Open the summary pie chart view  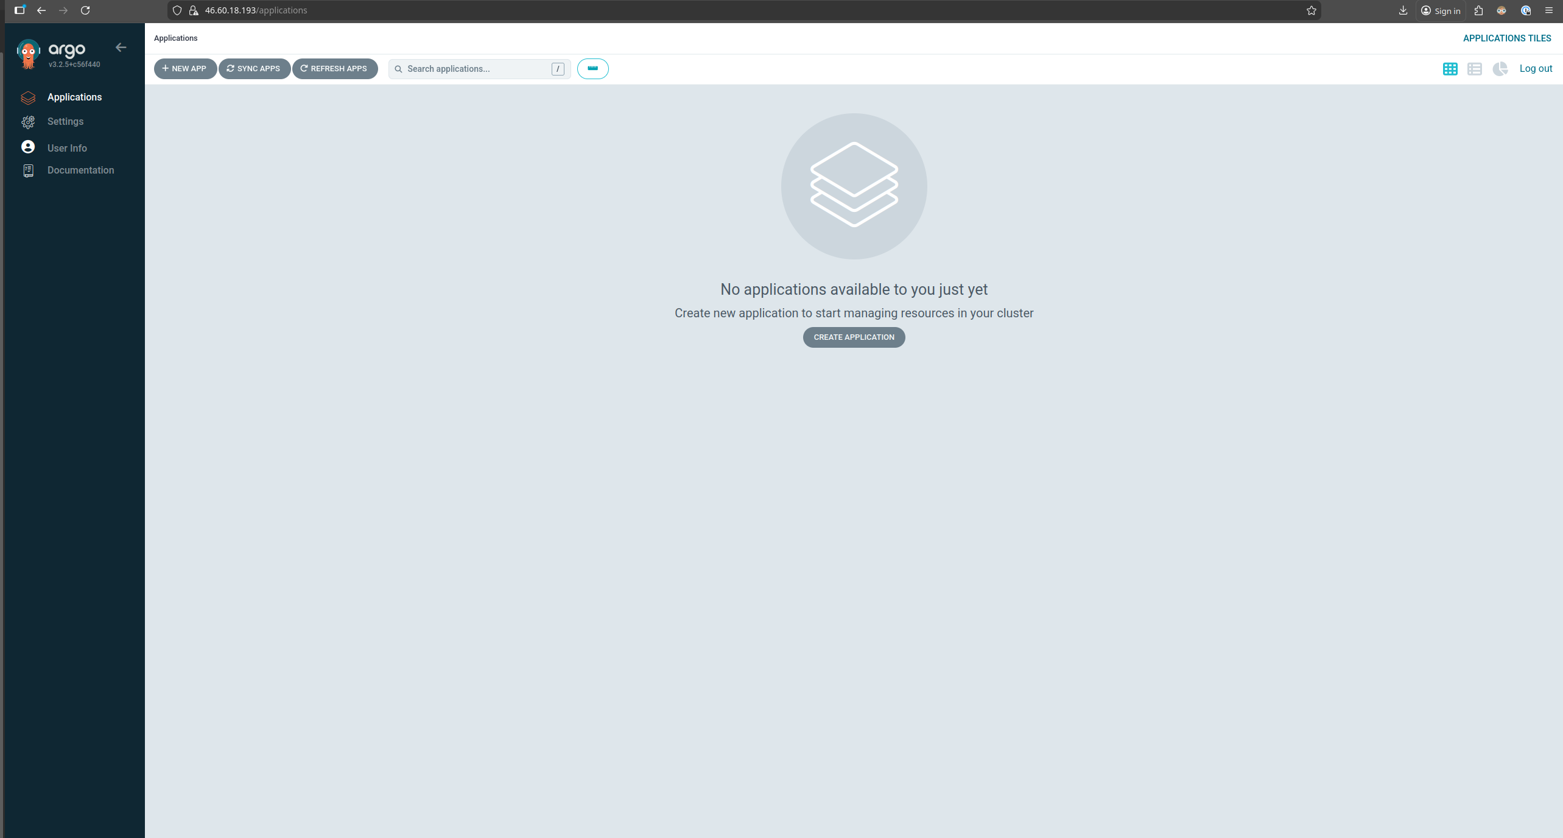pos(1500,69)
